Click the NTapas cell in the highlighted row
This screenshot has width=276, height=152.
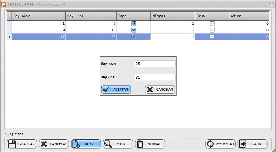point(173,37)
